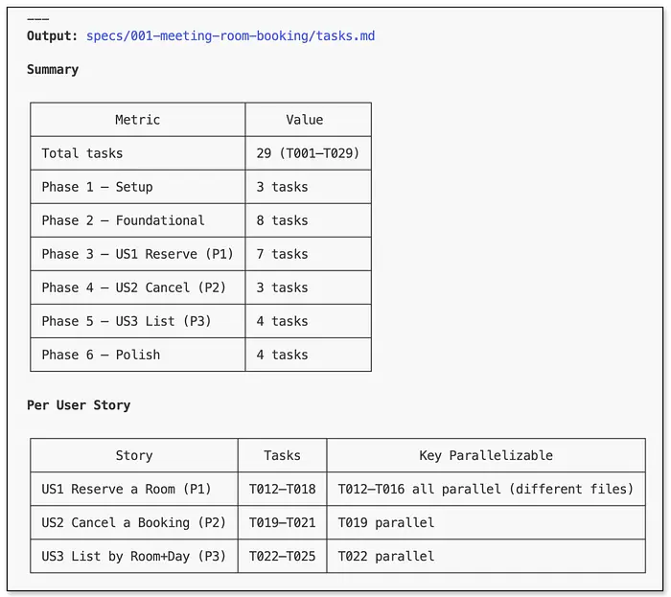The image size is (671, 597).
Task: Click the 'Per User Story' heading
Action: 79,405
